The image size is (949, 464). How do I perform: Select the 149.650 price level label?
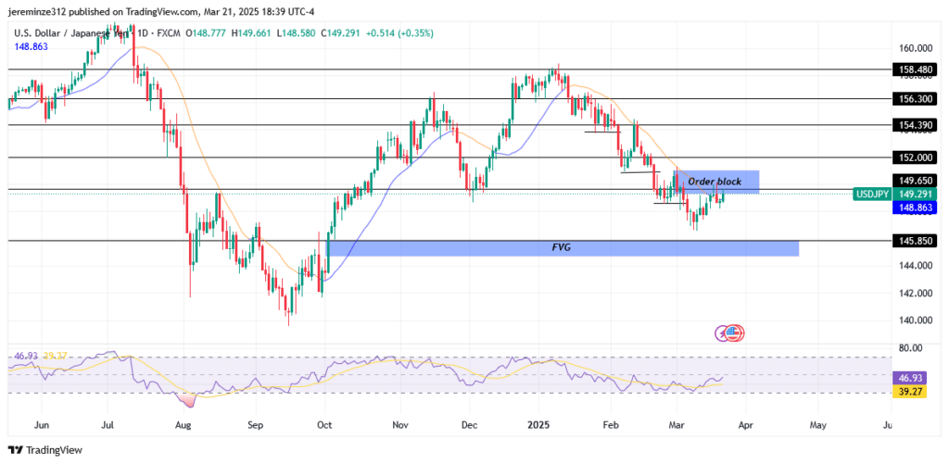(x=915, y=181)
